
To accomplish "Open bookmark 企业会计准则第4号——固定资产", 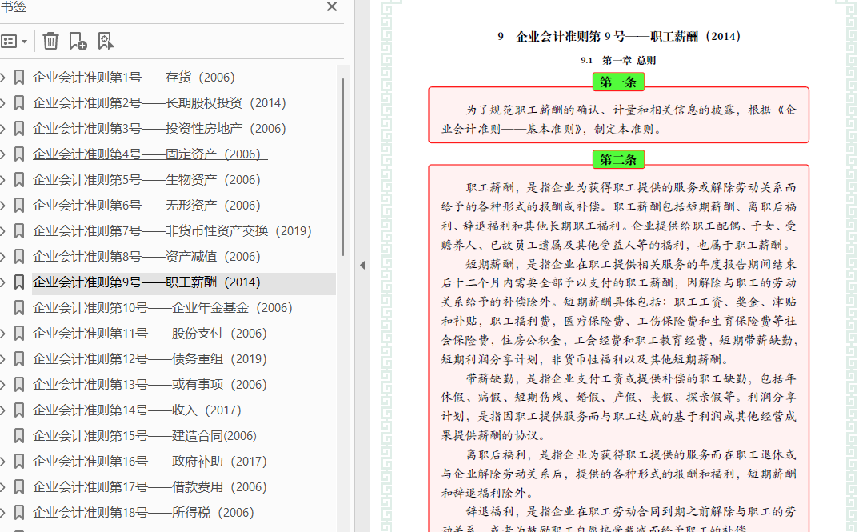I will (x=150, y=154).
